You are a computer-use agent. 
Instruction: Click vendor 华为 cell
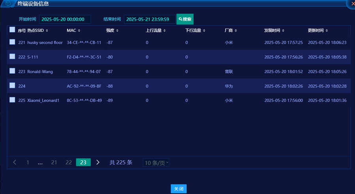click(229, 86)
